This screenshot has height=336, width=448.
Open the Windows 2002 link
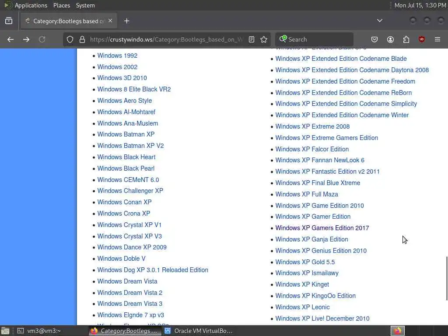point(117,67)
